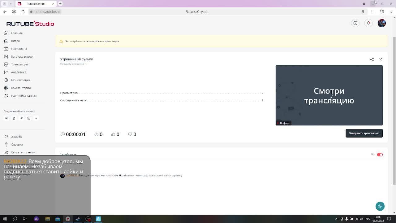Click the Dzen plus-star social icon
The height and width of the screenshot is (223, 396).
click(36, 118)
